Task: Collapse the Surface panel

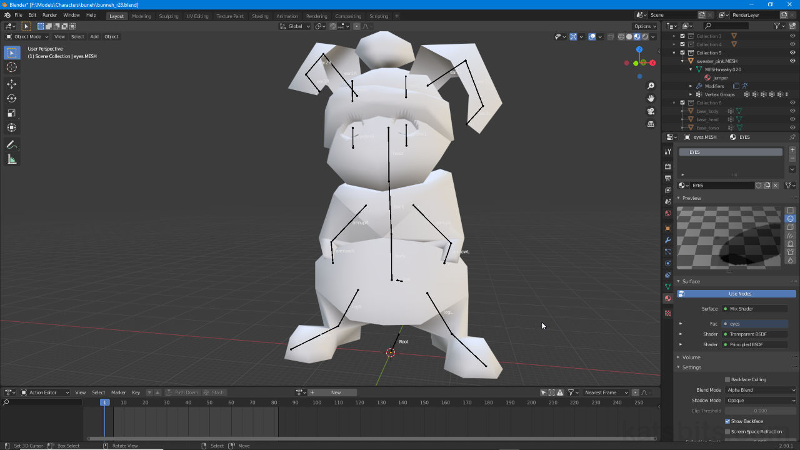Action: [x=691, y=281]
